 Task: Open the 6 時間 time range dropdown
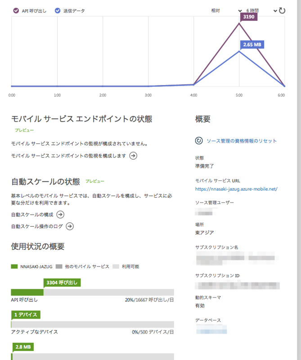pyautogui.click(x=261, y=10)
